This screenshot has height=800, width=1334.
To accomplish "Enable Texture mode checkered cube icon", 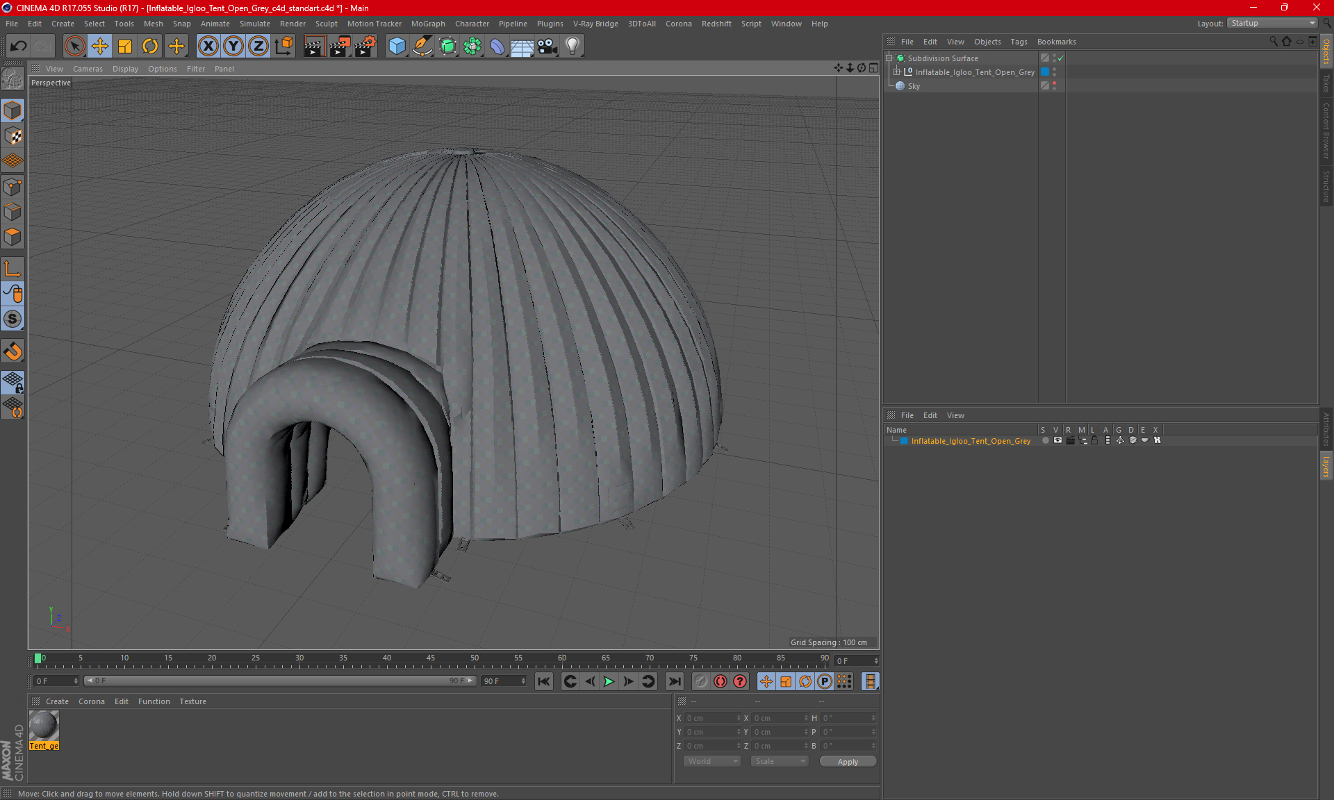I will (13, 136).
